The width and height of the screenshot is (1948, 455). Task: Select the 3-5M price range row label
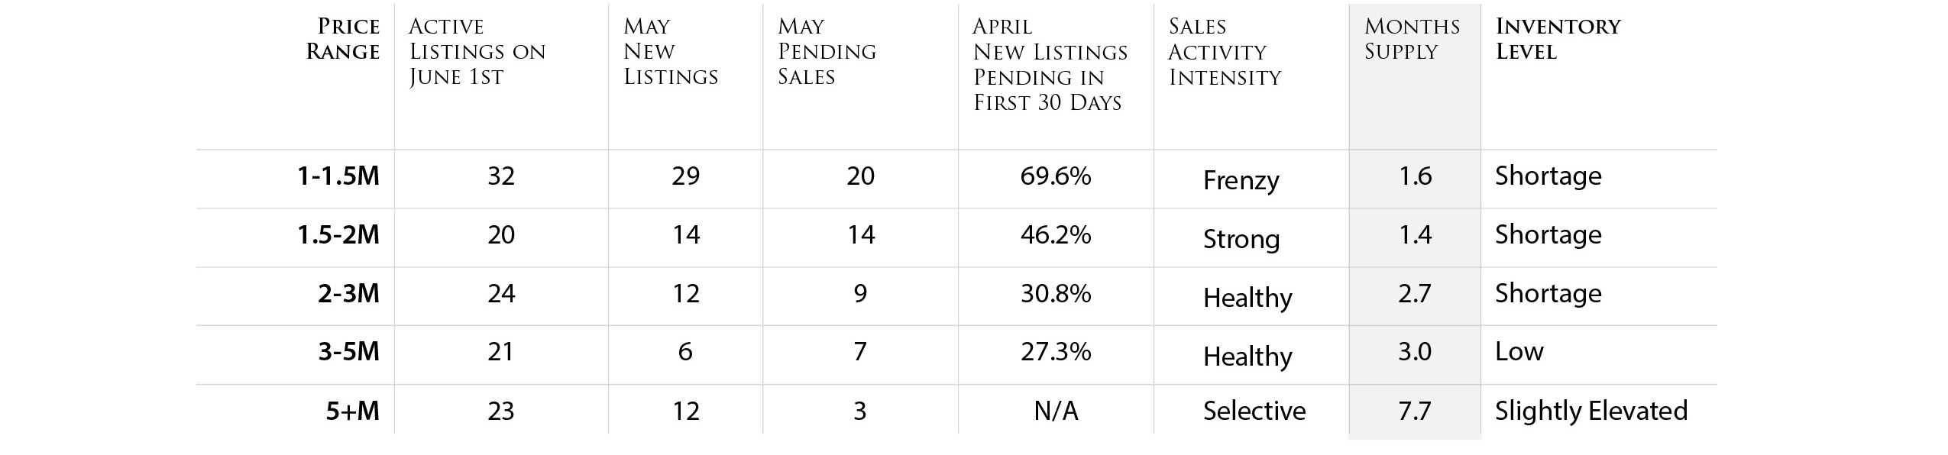[349, 352]
